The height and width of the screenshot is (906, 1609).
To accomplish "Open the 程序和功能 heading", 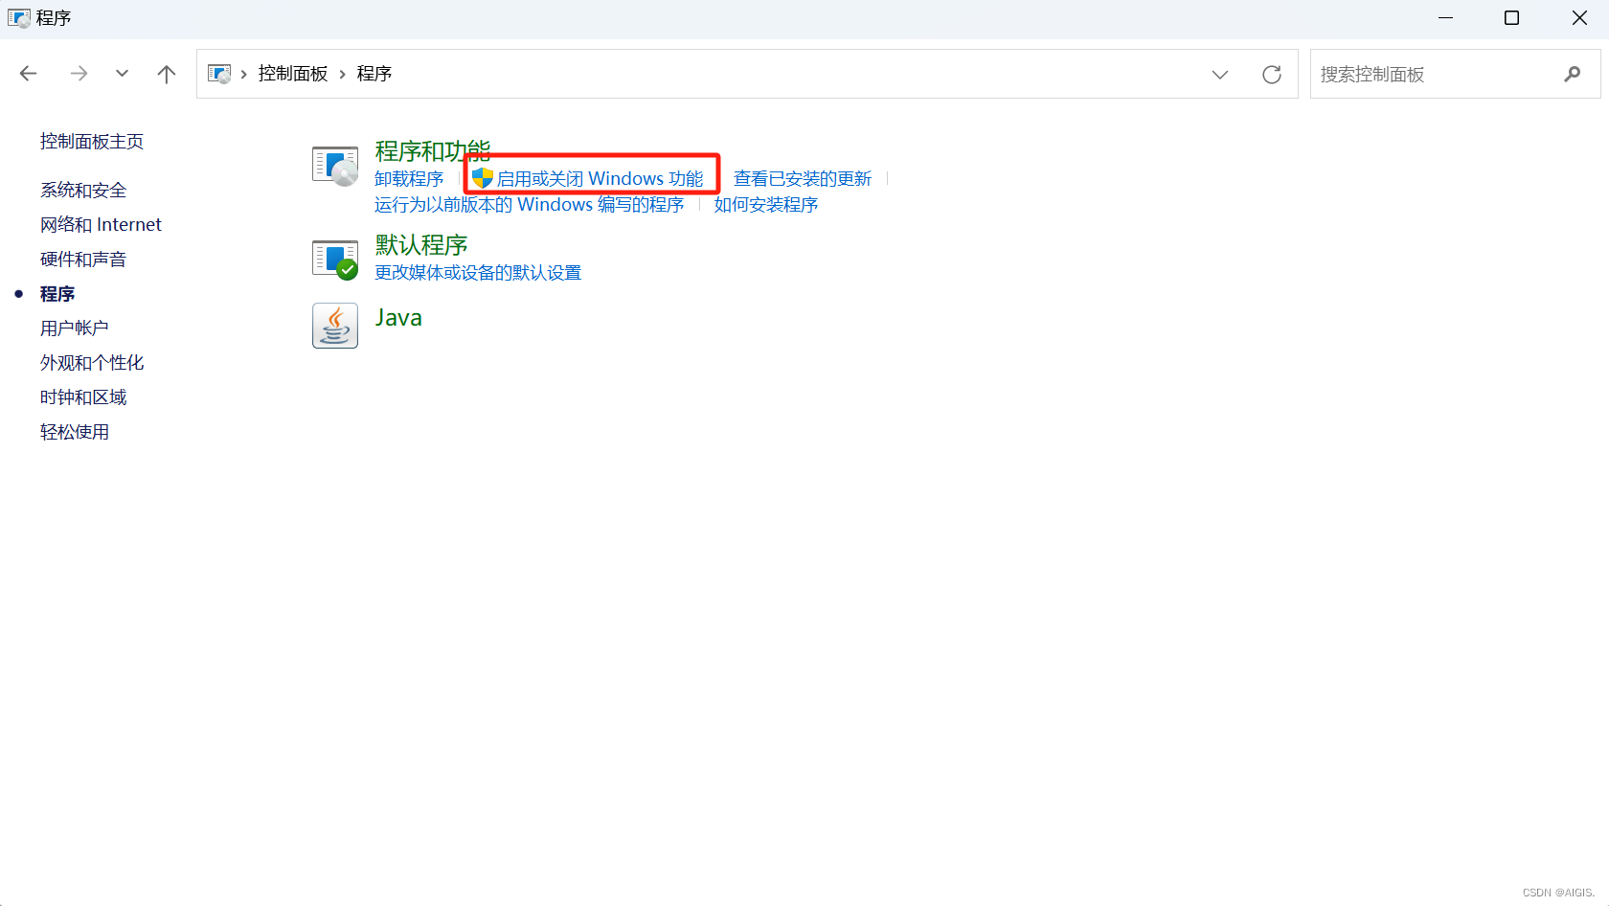I will click(x=433, y=151).
